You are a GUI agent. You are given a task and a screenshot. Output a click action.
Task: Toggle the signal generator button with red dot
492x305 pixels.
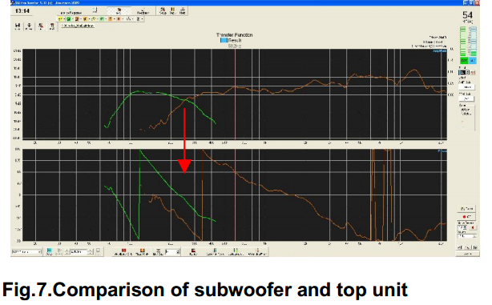click(466, 217)
